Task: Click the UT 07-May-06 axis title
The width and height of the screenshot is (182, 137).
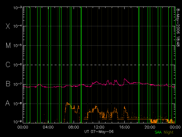Action: coord(99,132)
